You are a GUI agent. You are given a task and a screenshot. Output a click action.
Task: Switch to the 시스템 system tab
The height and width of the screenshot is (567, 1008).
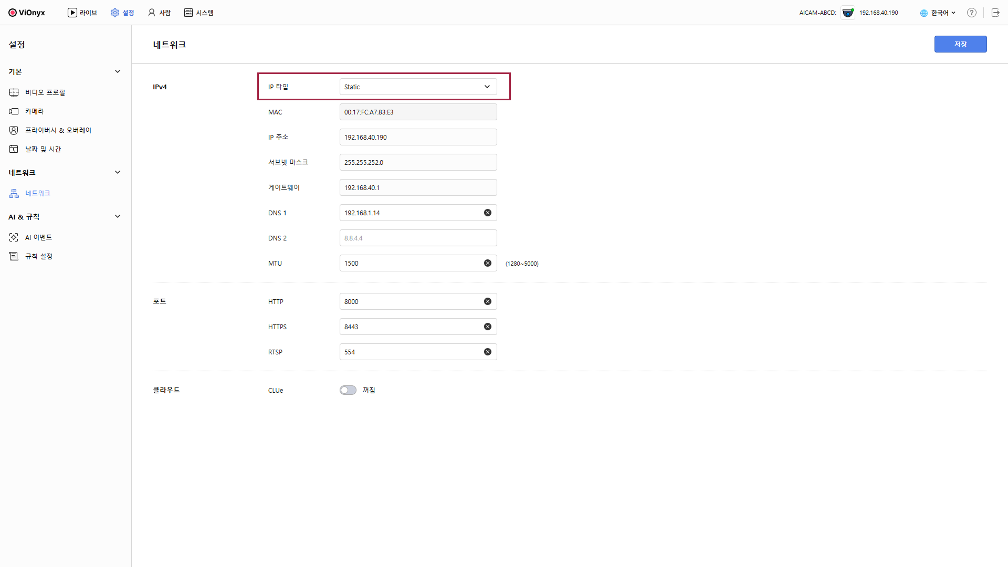point(199,13)
